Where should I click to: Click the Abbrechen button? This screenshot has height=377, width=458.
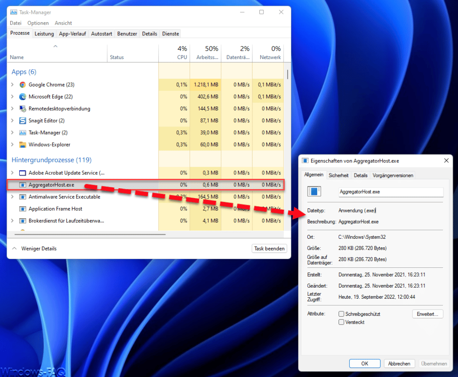point(399,364)
